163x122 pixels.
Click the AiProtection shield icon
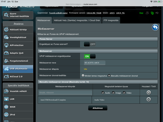(x=6, y=45)
